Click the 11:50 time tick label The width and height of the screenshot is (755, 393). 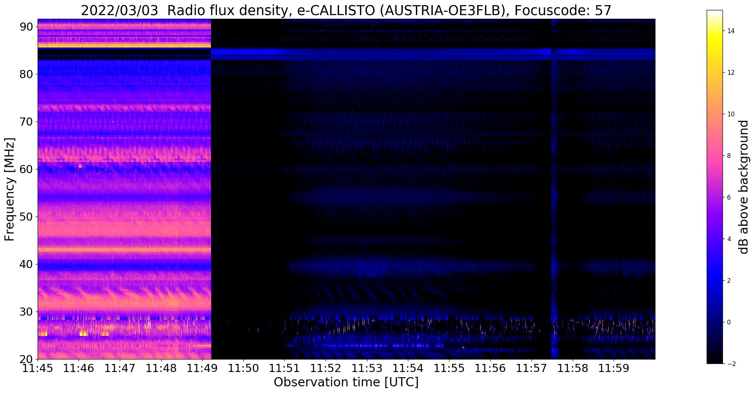tap(243, 368)
